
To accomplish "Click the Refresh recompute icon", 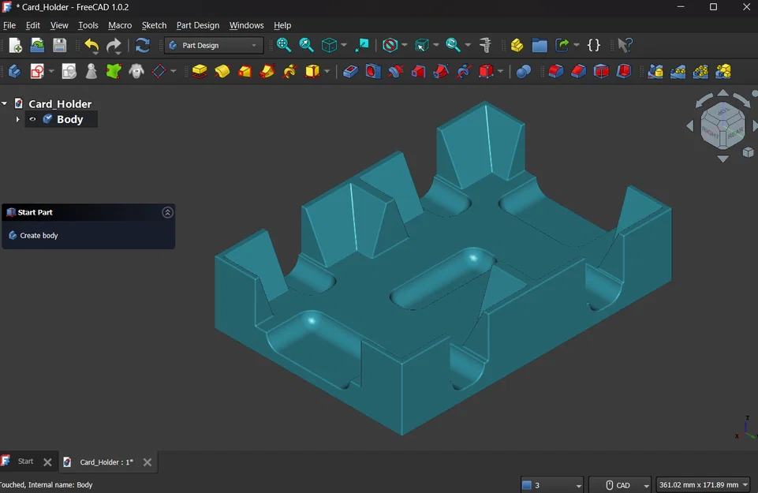I will (x=143, y=45).
